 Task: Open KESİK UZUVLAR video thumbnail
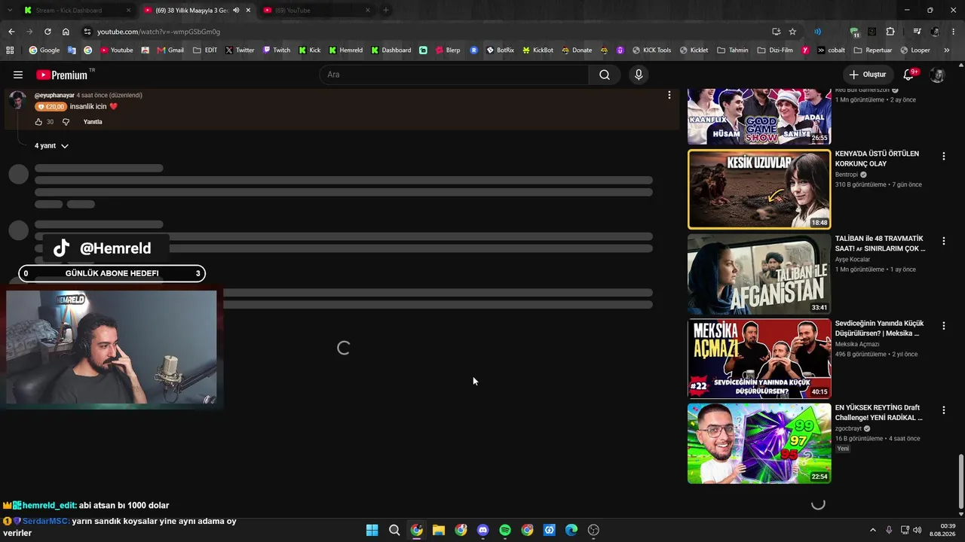tap(759, 189)
